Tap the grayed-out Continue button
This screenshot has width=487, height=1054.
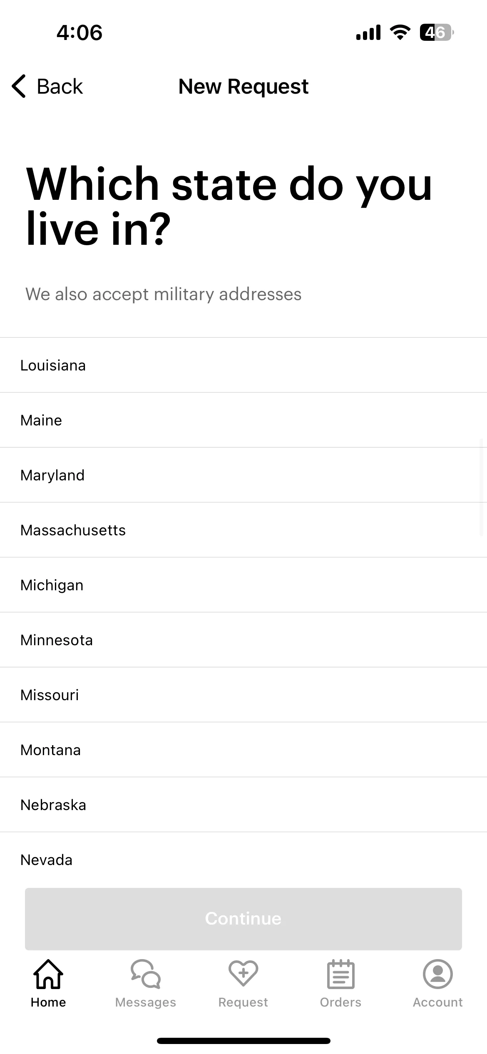pos(243,919)
